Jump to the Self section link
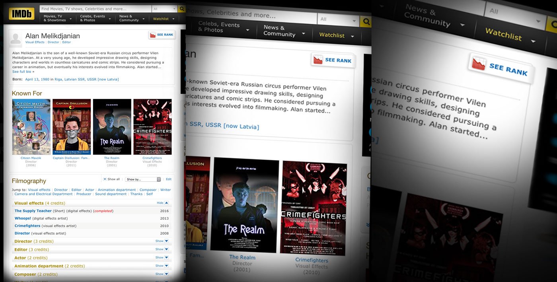This screenshot has height=282, width=557. pyautogui.click(x=150, y=194)
